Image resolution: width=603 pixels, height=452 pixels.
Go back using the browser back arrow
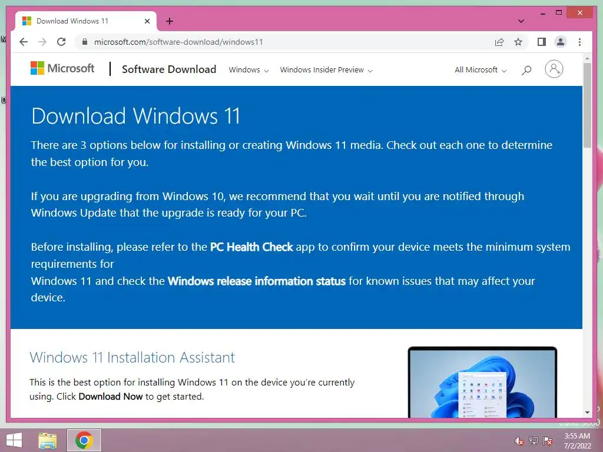[x=24, y=42]
